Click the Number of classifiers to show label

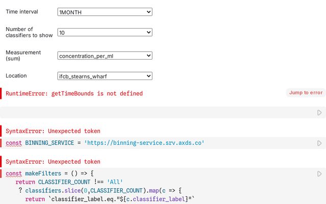pyautogui.click(x=29, y=32)
